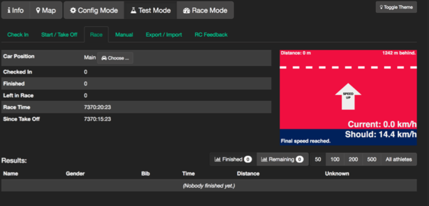Click the Toggle Theme button
429x206 pixels.
[396, 7]
